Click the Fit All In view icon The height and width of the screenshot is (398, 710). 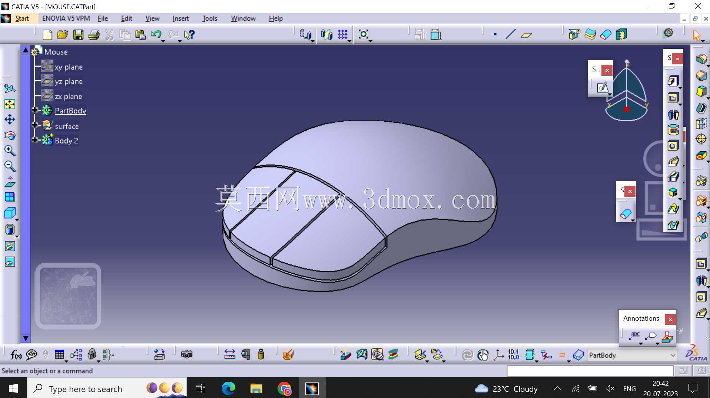tap(10, 104)
